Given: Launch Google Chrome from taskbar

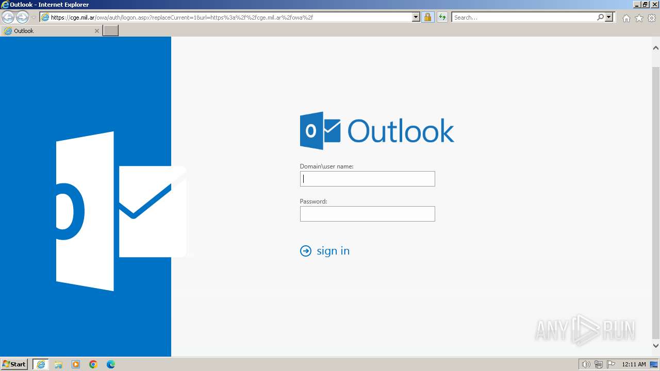Looking at the screenshot, I should (93, 364).
